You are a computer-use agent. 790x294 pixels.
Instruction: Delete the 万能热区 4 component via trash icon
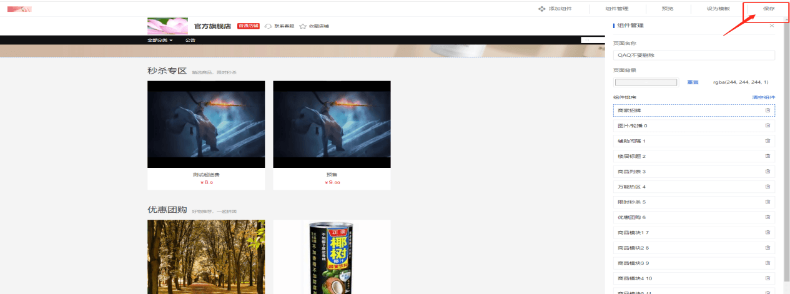(x=768, y=187)
